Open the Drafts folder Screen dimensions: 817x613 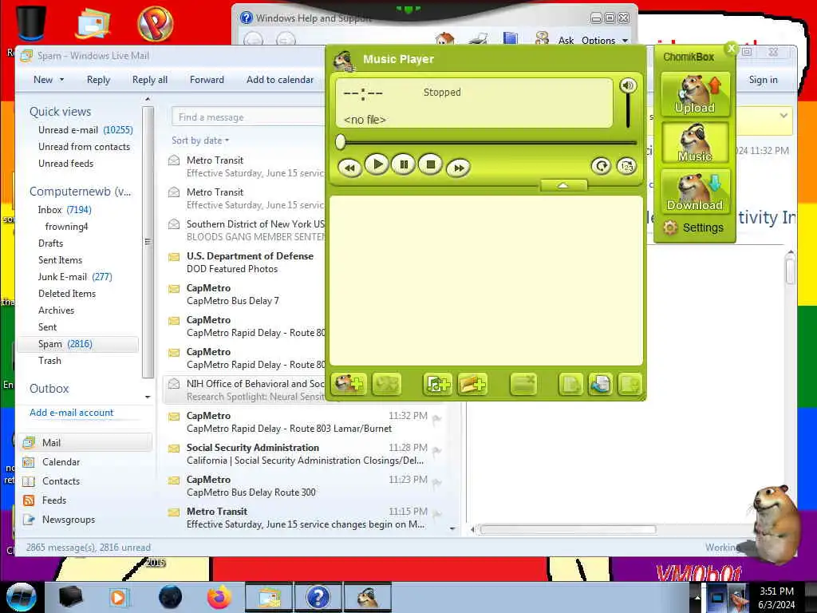click(50, 243)
